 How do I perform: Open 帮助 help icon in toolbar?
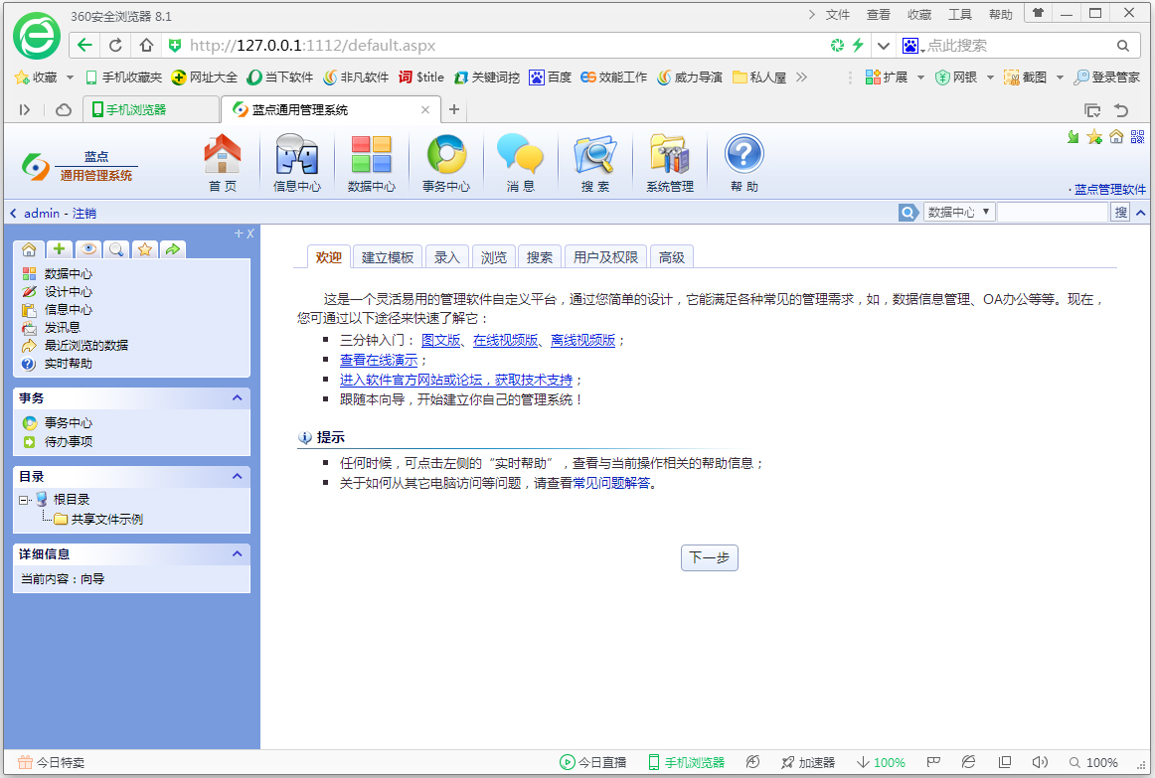coord(743,163)
